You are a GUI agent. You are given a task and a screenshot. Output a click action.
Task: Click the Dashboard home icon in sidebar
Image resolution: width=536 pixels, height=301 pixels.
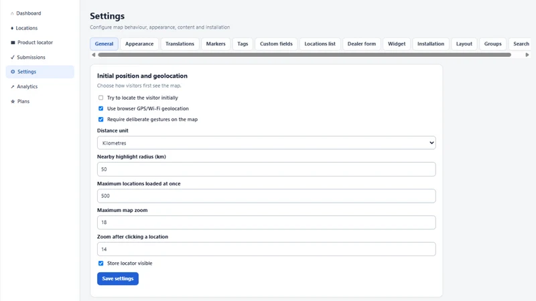pos(12,13)
